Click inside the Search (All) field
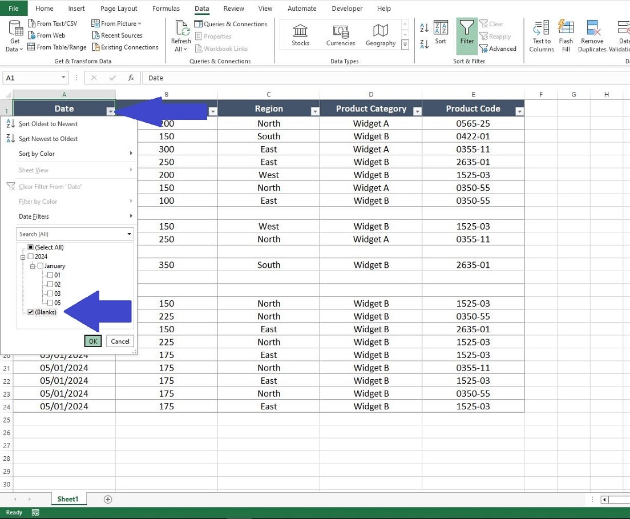This screenshot has height=519, width=630. tap(68, 234)
